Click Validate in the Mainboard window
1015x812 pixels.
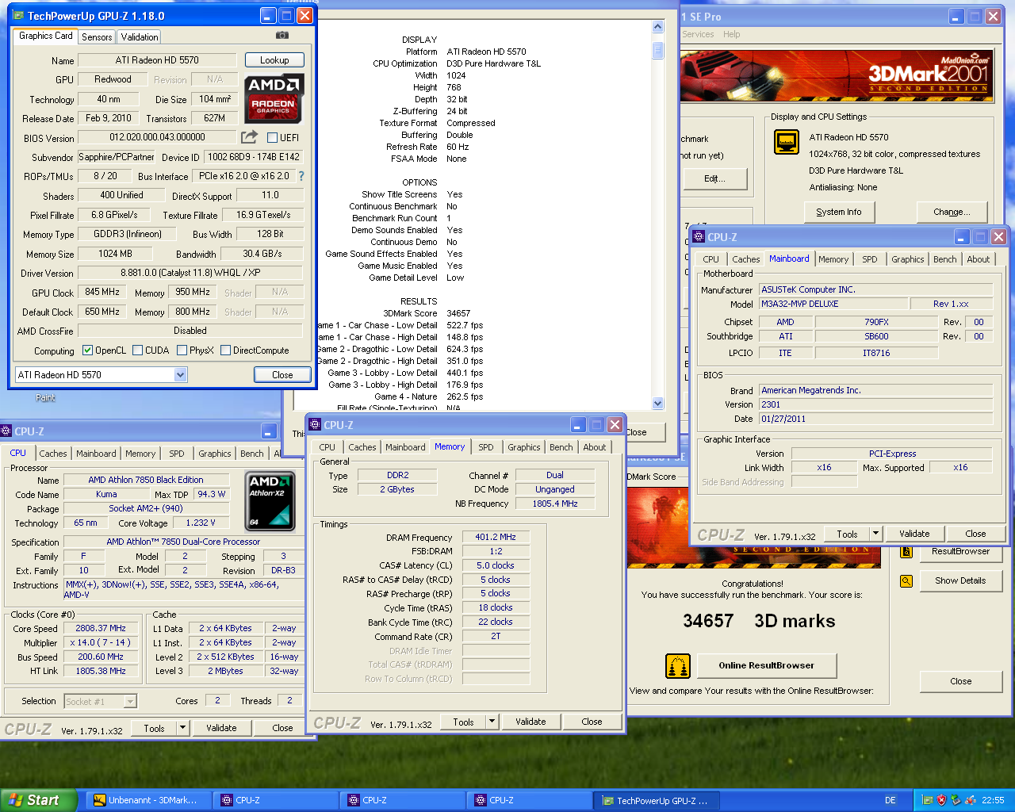tap(914, 534)
